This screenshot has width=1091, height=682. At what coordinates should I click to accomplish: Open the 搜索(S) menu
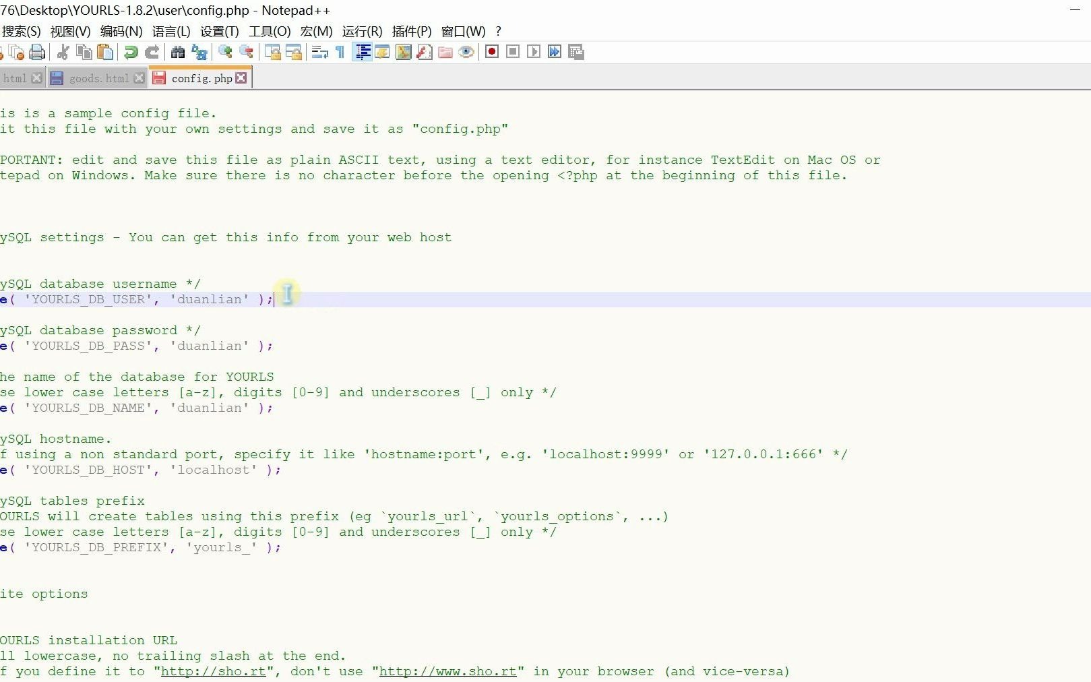pyautogui.click(x=21, y=32)
